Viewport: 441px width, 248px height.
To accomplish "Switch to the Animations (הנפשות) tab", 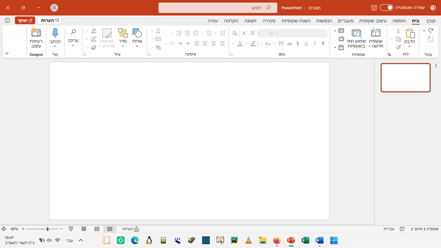I will [324, 21].
